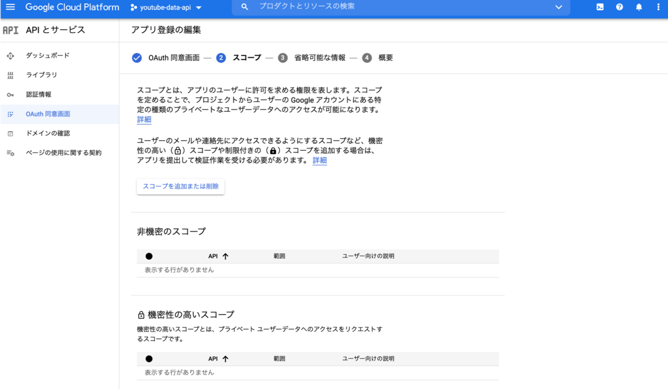Open the navigation hamburger menu
The width and height of the screenshot is (668, 389).
[x=10, y=7]
